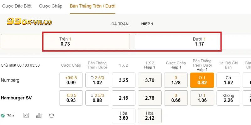Image resolution: width=251 pixels, height=125 pixels.
Task: Select the full-match Hòa odds 3.60
Action: click(124, 116)
